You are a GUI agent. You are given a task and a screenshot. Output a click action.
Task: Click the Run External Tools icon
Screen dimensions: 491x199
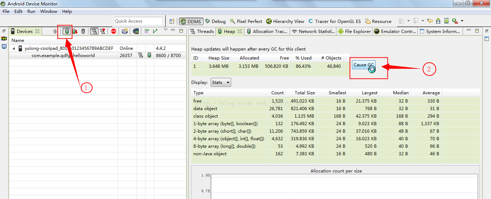pos(455,21)
